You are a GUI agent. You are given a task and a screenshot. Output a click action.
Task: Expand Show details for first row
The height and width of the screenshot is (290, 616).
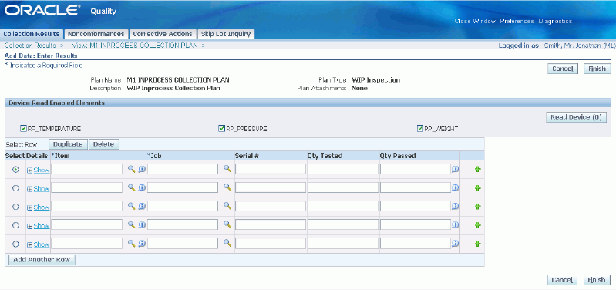[38, 170]
